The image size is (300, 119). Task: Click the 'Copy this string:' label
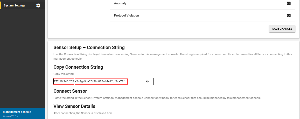coord(62,74)
